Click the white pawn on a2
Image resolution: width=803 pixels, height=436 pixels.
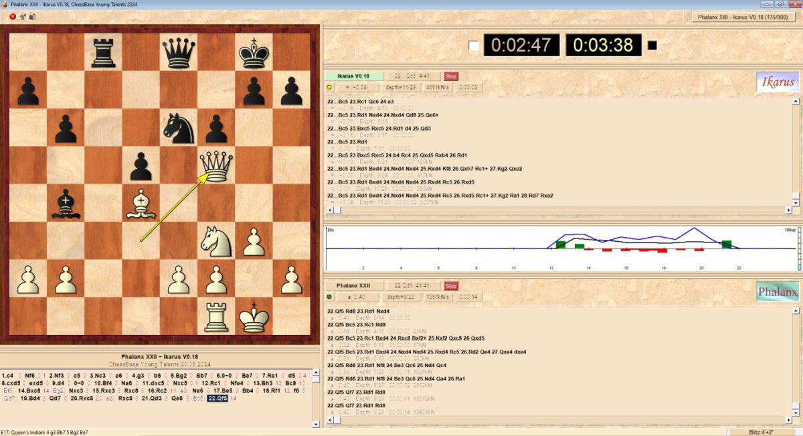(x=27, y=279)
